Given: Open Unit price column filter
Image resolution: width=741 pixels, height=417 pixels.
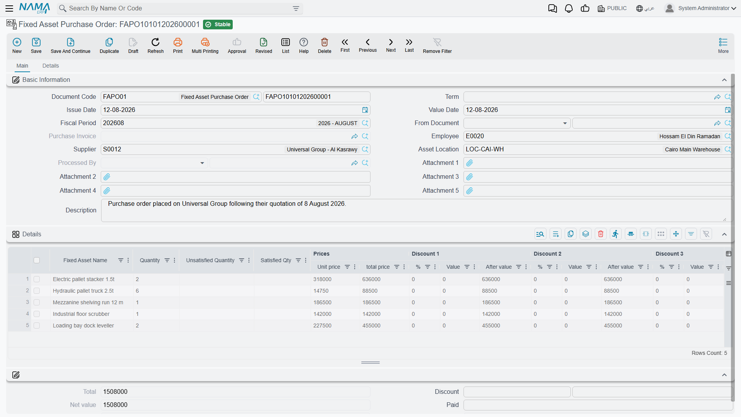Looking at the screenshot, I should [347, 267].
